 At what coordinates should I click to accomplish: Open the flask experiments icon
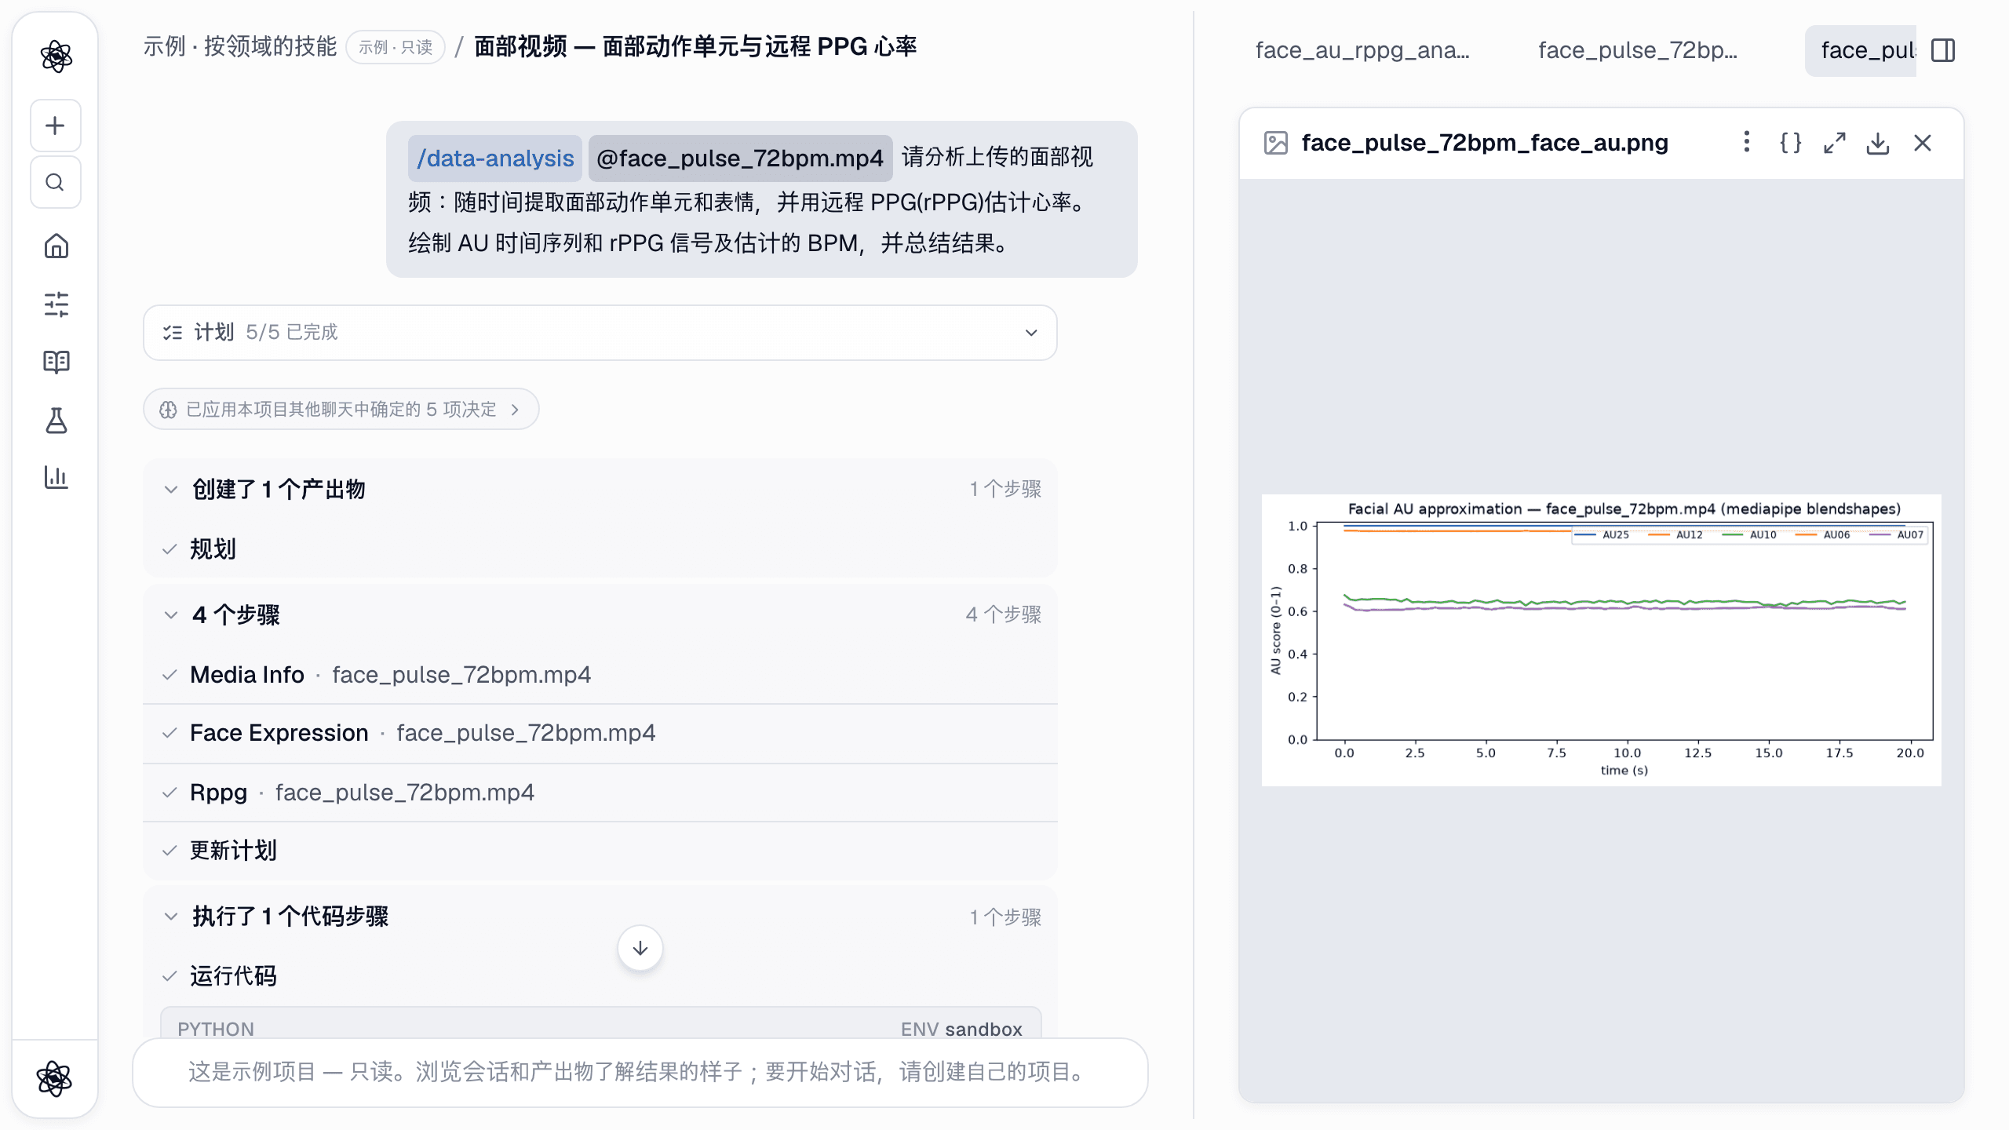click(x=56, y=420)
